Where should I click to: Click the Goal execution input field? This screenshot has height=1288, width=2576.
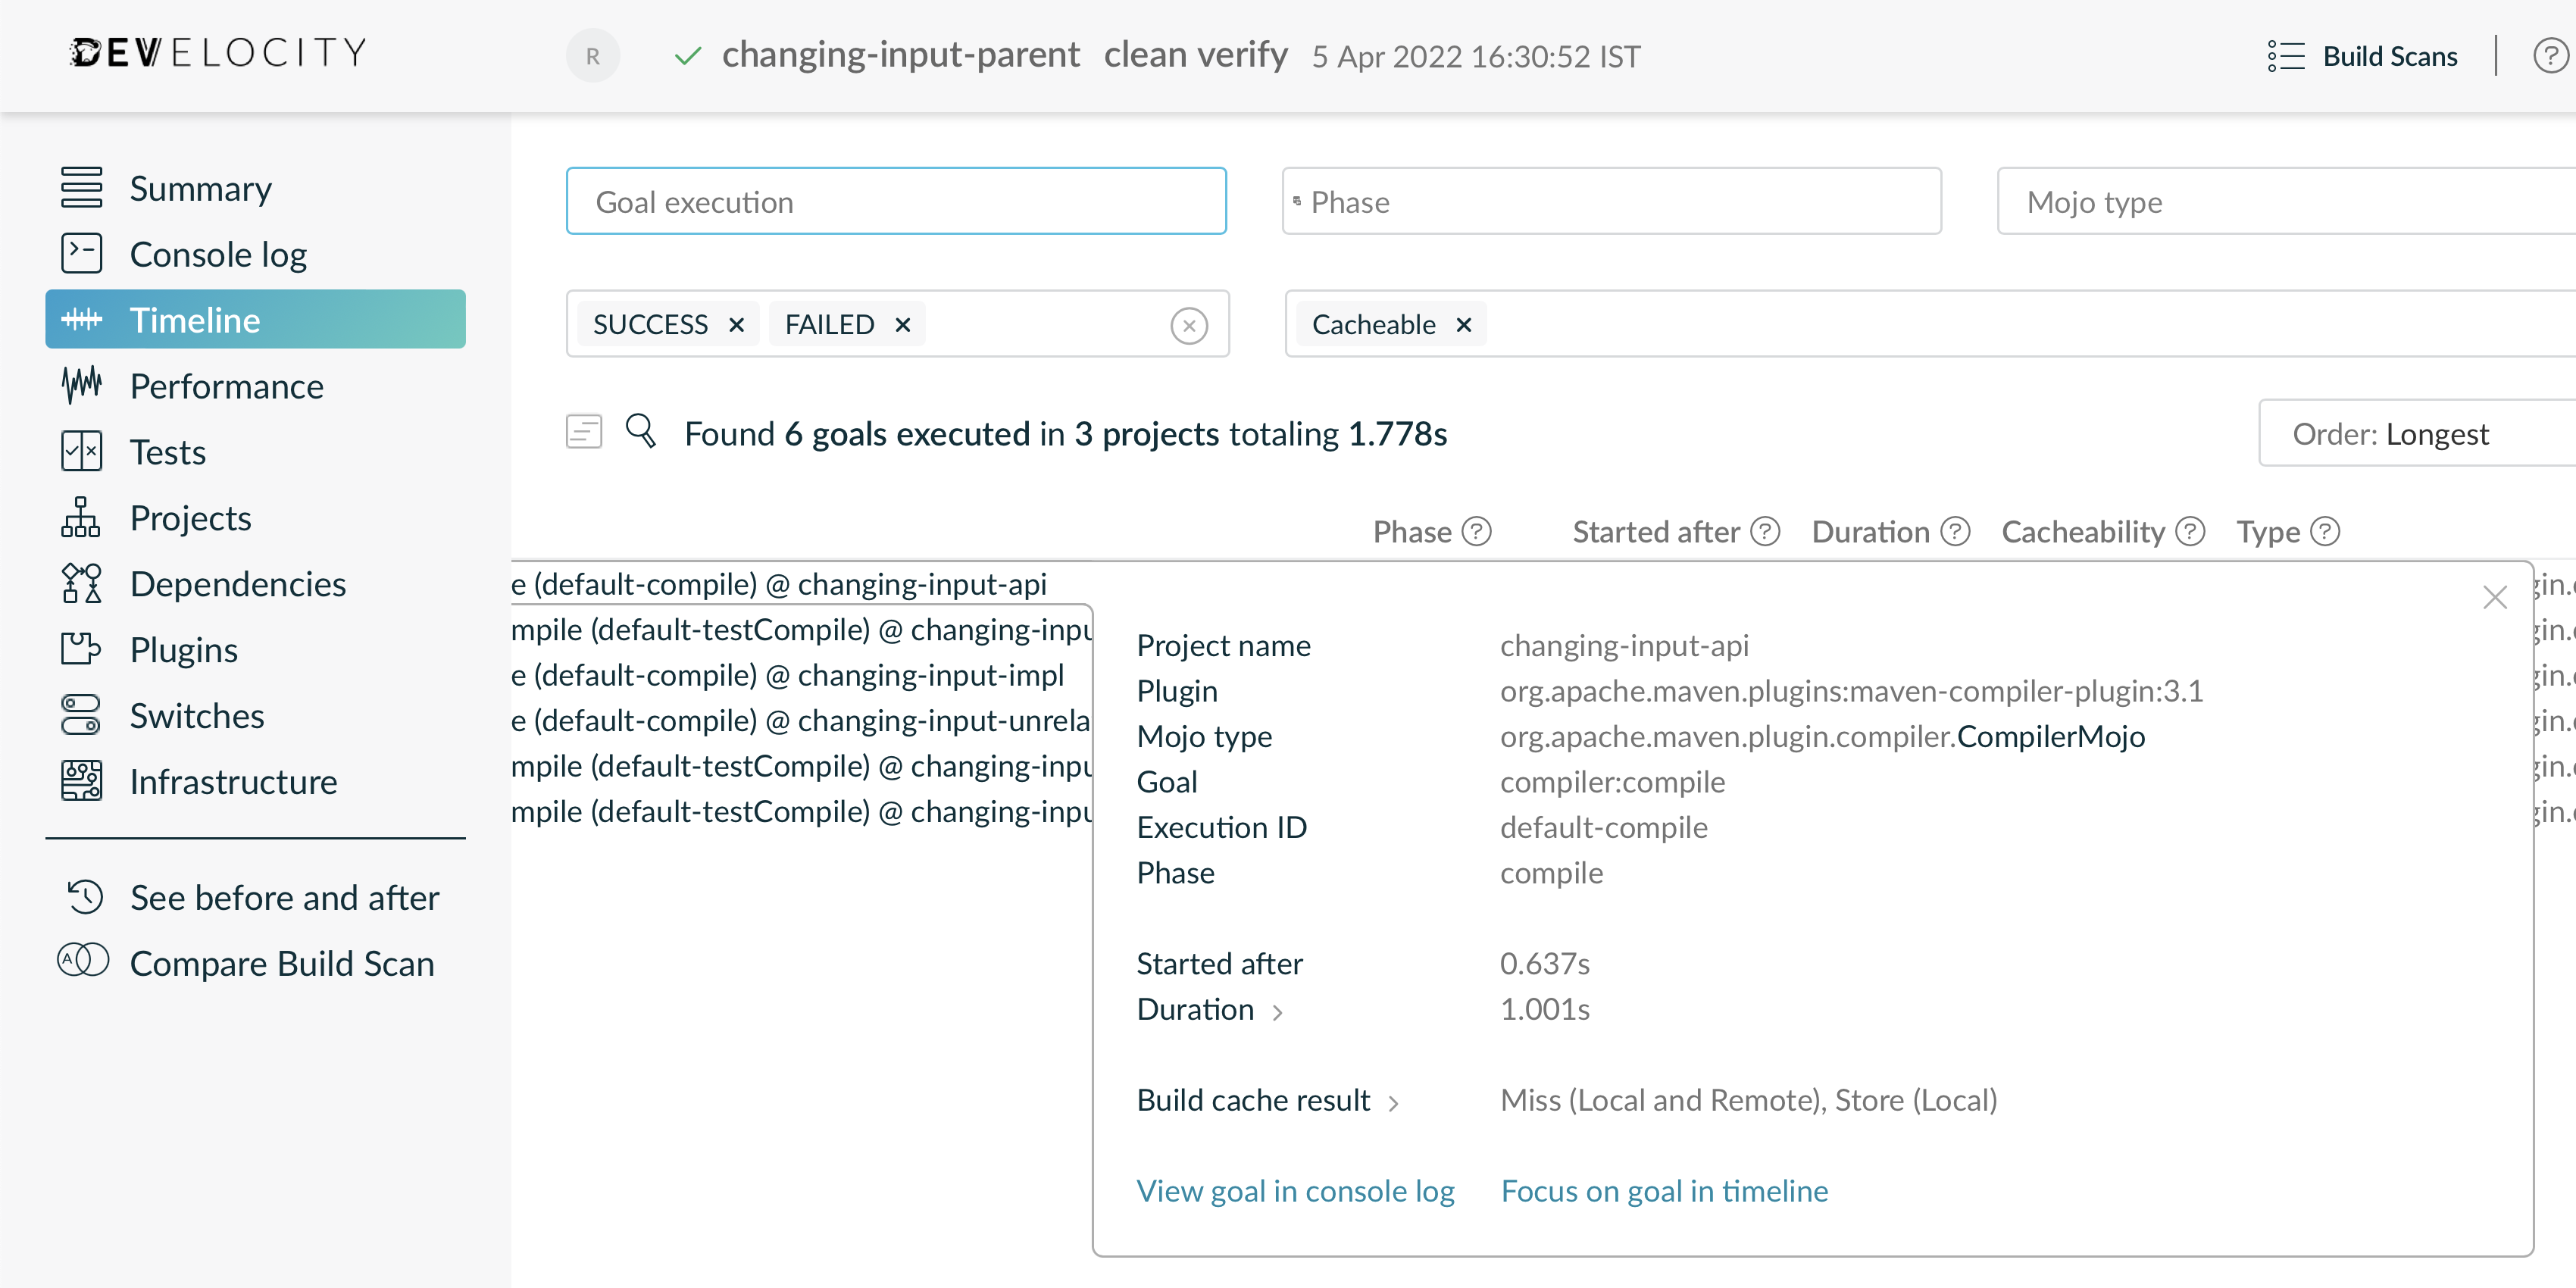click(x=896, y=202)
